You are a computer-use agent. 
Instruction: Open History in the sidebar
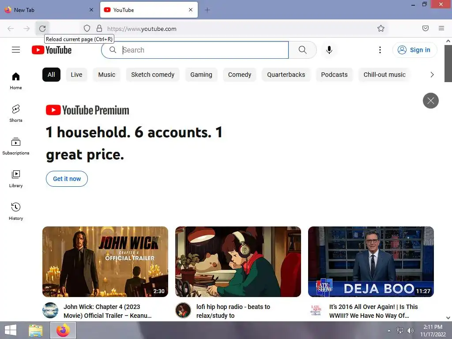[16, 211]
